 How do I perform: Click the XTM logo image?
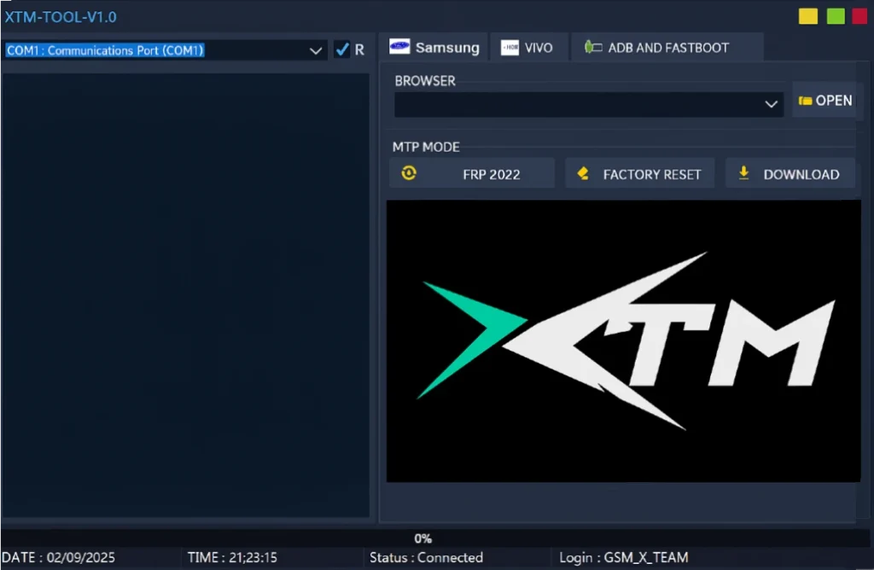(x=623, y=340)
